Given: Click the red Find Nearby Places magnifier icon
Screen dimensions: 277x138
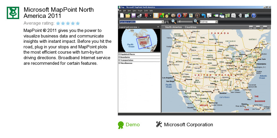Looking at the screenshot, I should [185, 16].
